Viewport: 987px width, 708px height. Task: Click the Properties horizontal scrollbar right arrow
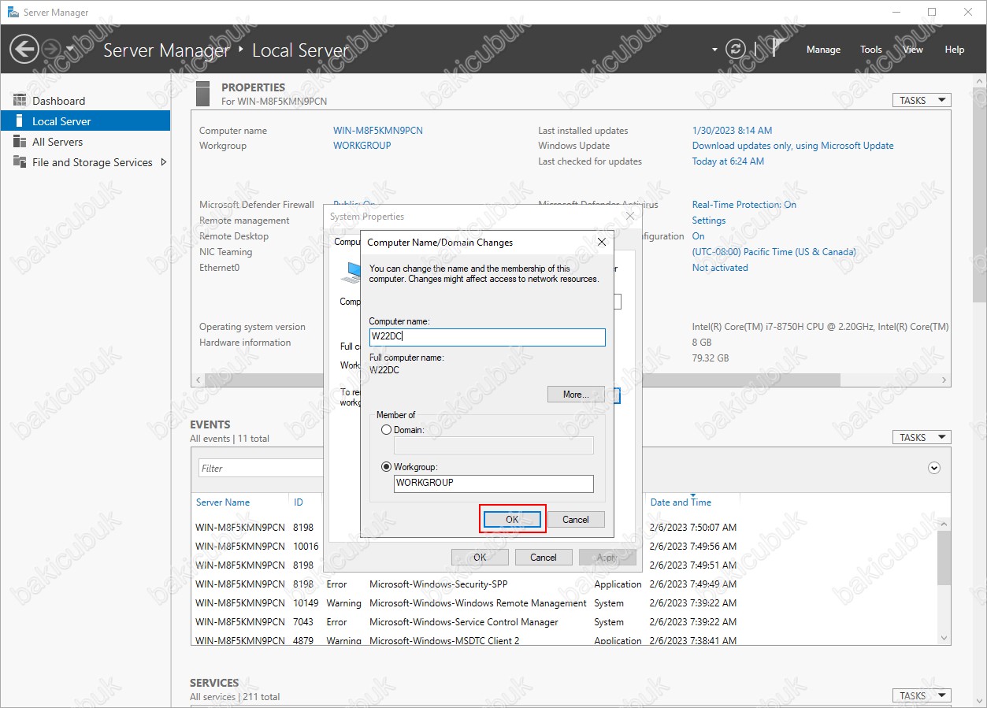945,380
